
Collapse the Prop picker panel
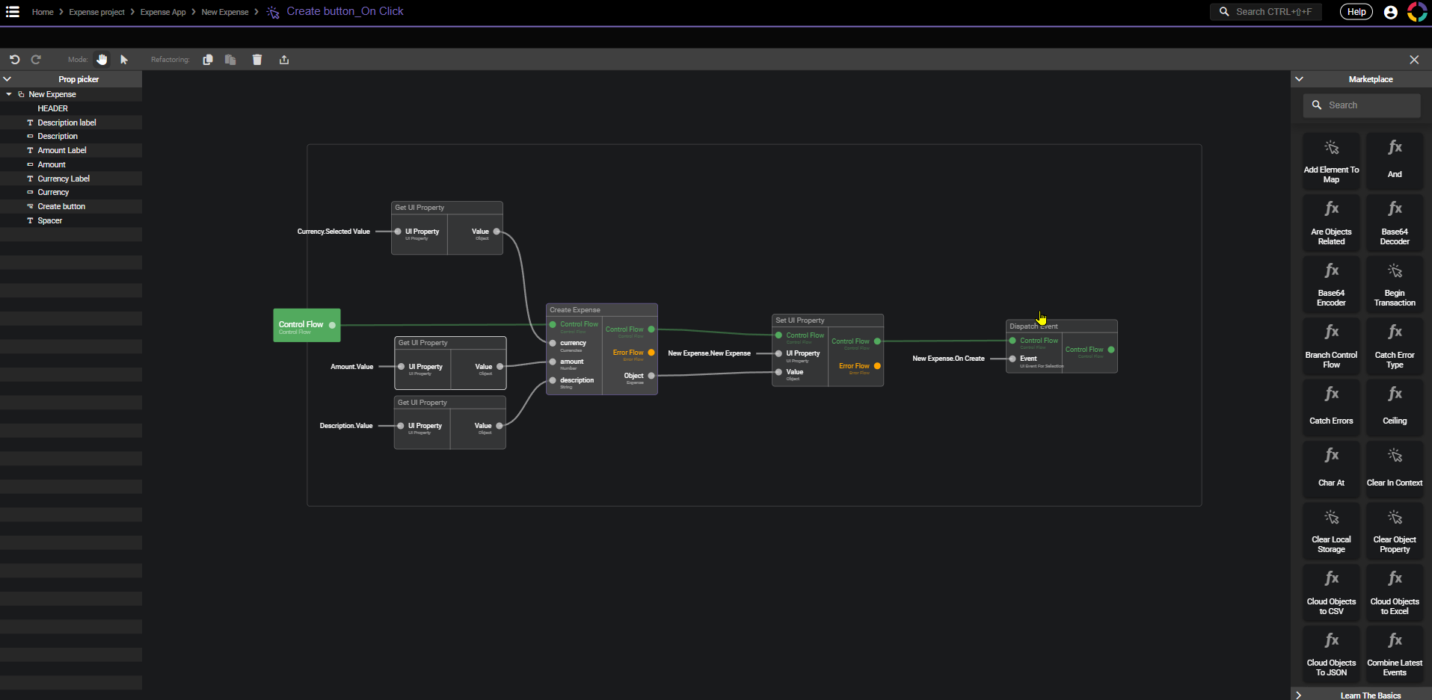(7, 78)
